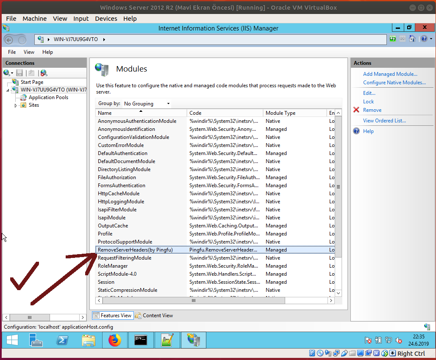This screenshot has width=436, height=360.
Task: Click Configure Native Modules link
Action: pyautogui.click(x=394, y=83)
